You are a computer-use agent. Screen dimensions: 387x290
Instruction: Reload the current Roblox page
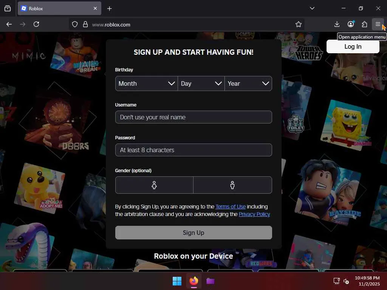tap(36, 24)
